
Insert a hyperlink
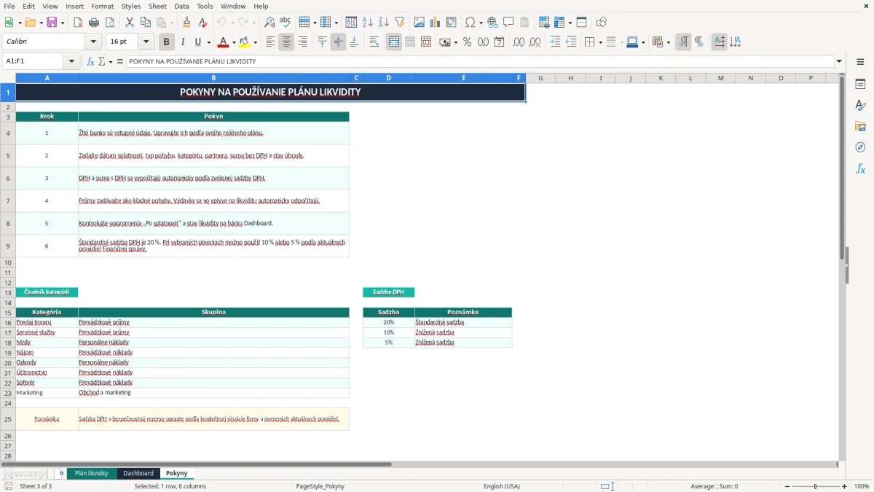(x=493, y=23)
